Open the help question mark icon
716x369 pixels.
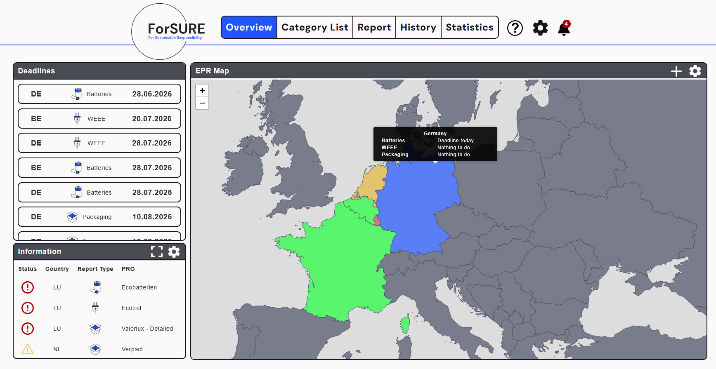click(x=515, y=28)
